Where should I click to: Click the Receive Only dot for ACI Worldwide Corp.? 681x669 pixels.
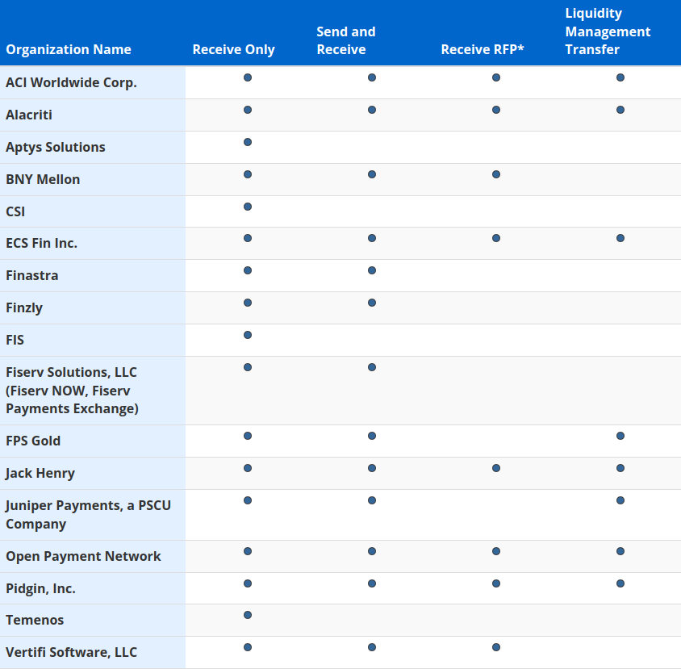click(x=248, y=77)
